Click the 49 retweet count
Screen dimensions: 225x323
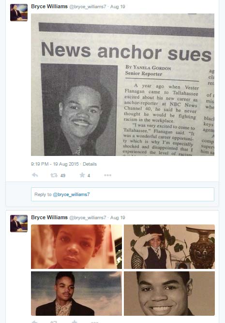63,176
